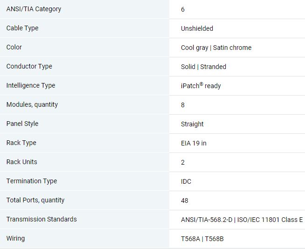Click the Solid | Stranded value
This screenshot has height=249, width=305.
(x=203, y=67)
